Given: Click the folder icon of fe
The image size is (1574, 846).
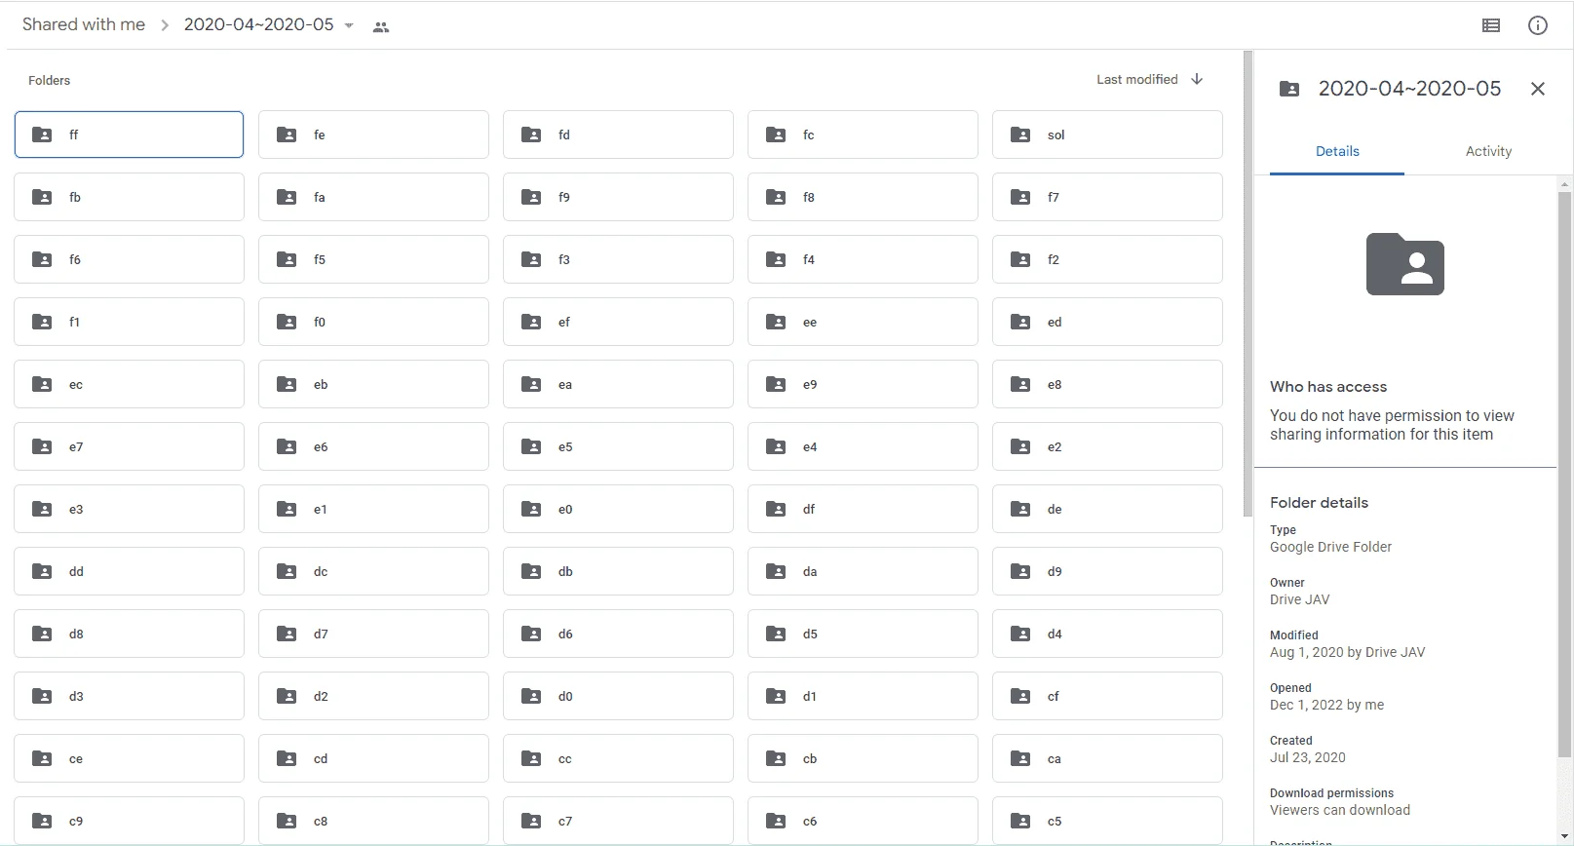Looking at the screenshot, I should point(287,135).
